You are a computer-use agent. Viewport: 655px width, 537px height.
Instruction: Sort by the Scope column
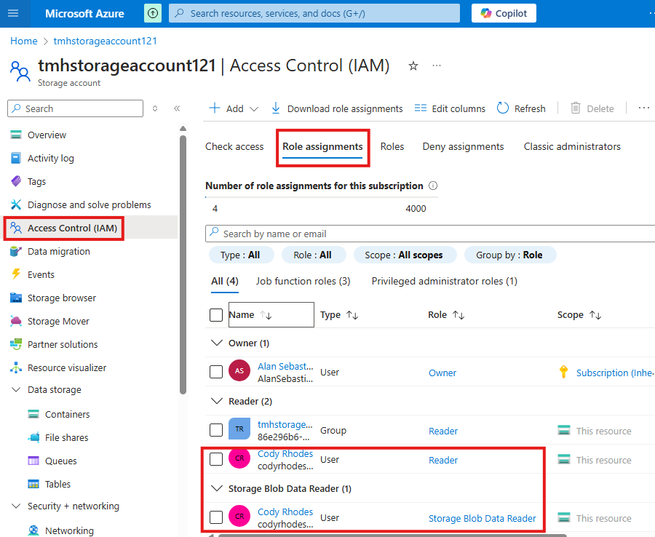pos(579,315)
